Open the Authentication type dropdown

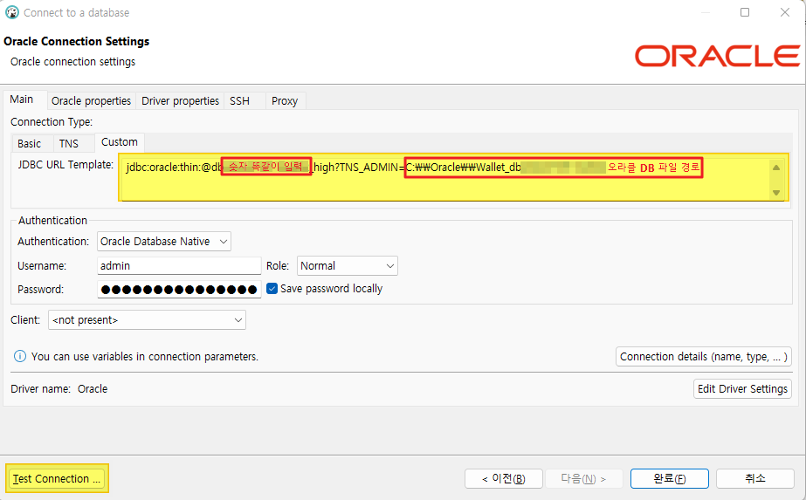pyautogui.click(x=164, y=242)
